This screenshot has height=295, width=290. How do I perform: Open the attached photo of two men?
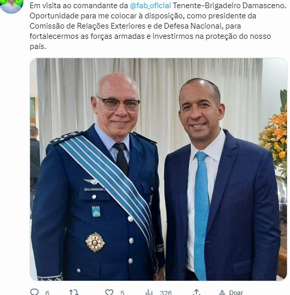[x=158, y=169]
